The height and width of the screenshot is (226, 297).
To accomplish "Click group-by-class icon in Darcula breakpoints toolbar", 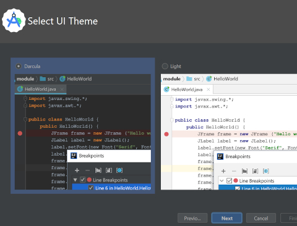I will pyautogui.click(x=119, y=170).
